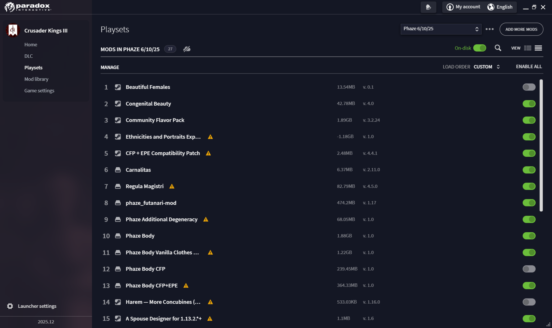The height and width of the screenshot is (328, 552).
Task: Open Launcher settings
Action: (32, 306)
